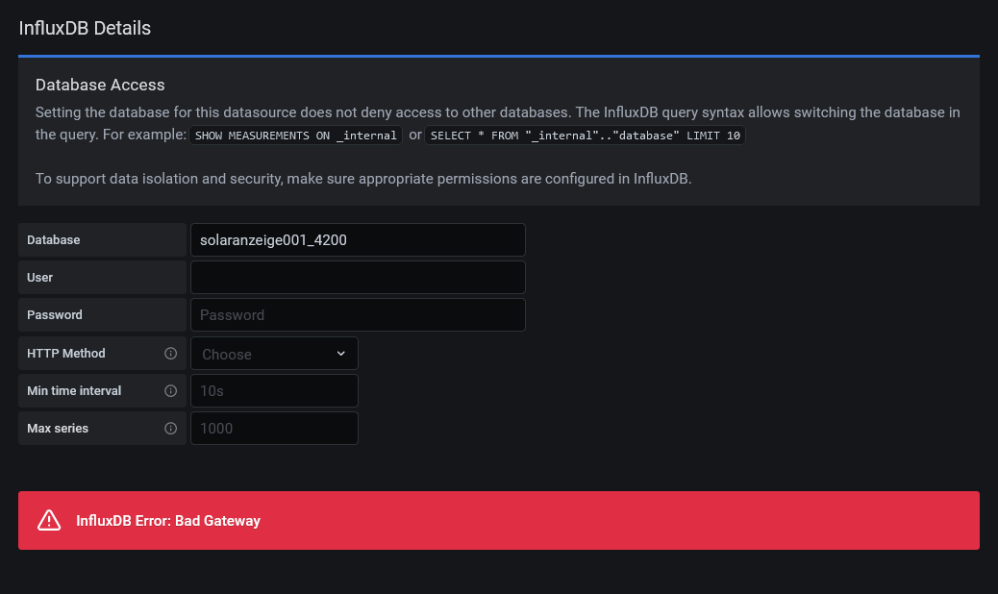
Task: Click the warning triangle icon in error banner
Action: [49, 521]
